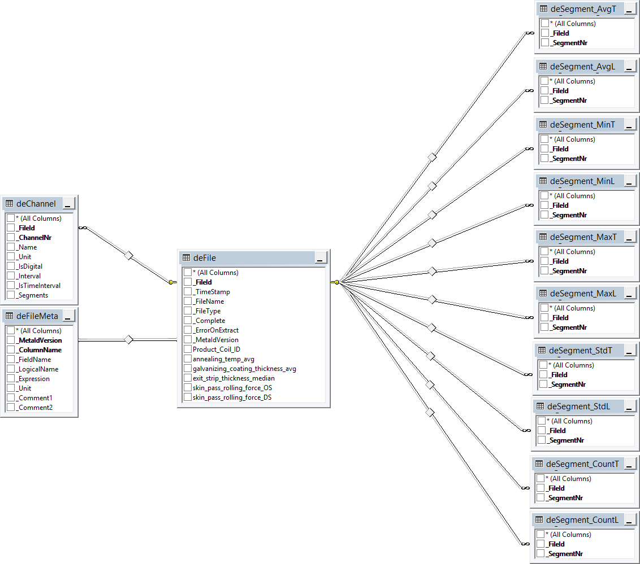
Task: Click the deFile table grid icon
Action: click(187, 257)
